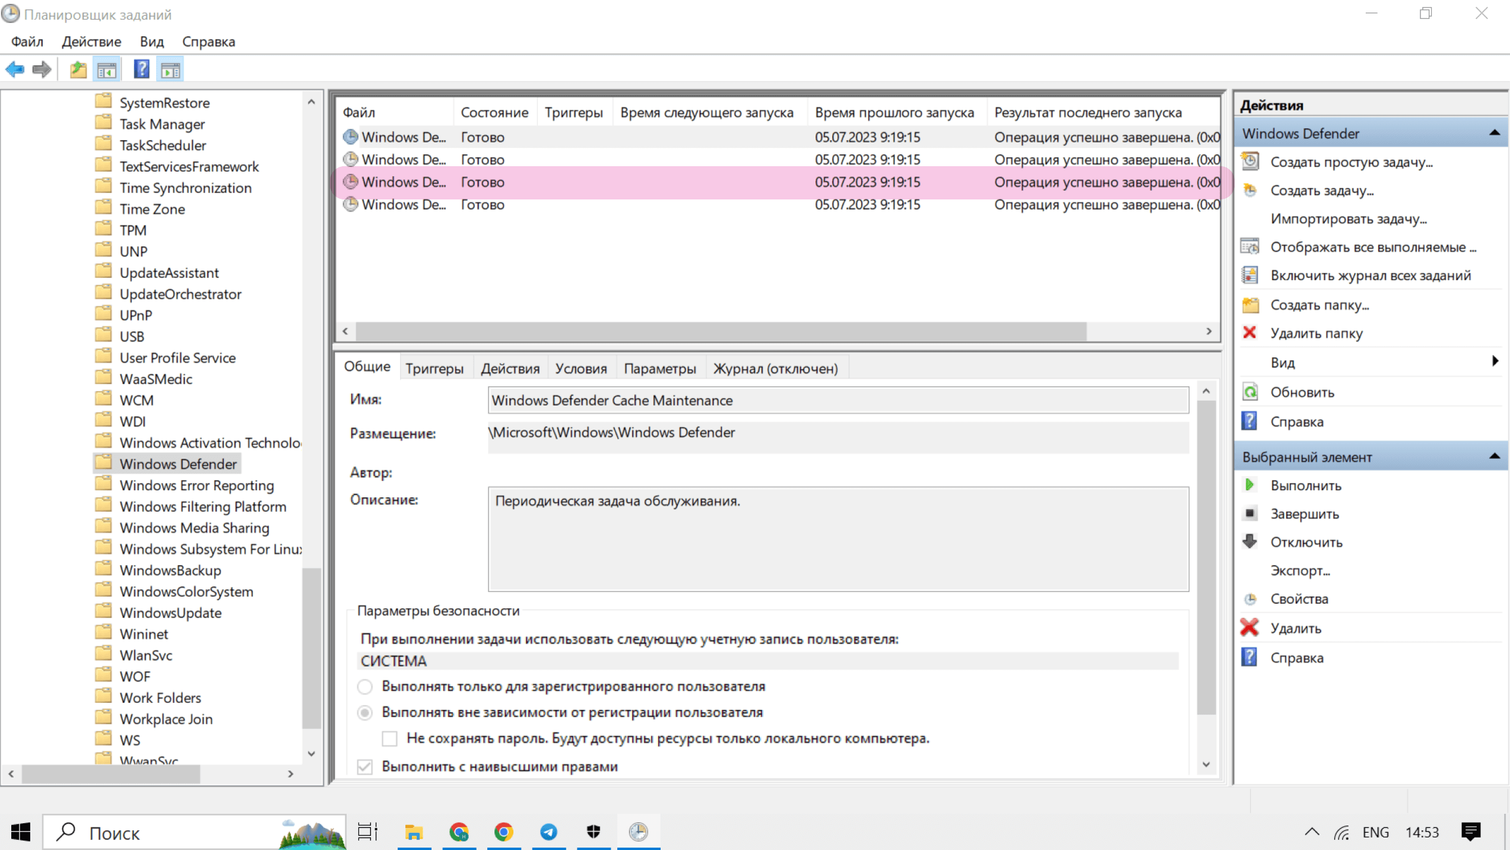
Task: Open Telegram from the taskbar
Action: tap(548, 832)
